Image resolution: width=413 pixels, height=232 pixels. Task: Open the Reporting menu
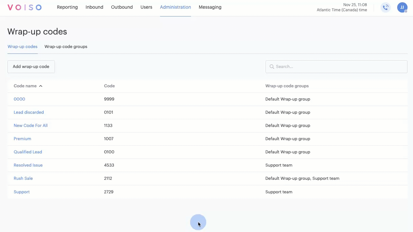[x=67, y=7]
